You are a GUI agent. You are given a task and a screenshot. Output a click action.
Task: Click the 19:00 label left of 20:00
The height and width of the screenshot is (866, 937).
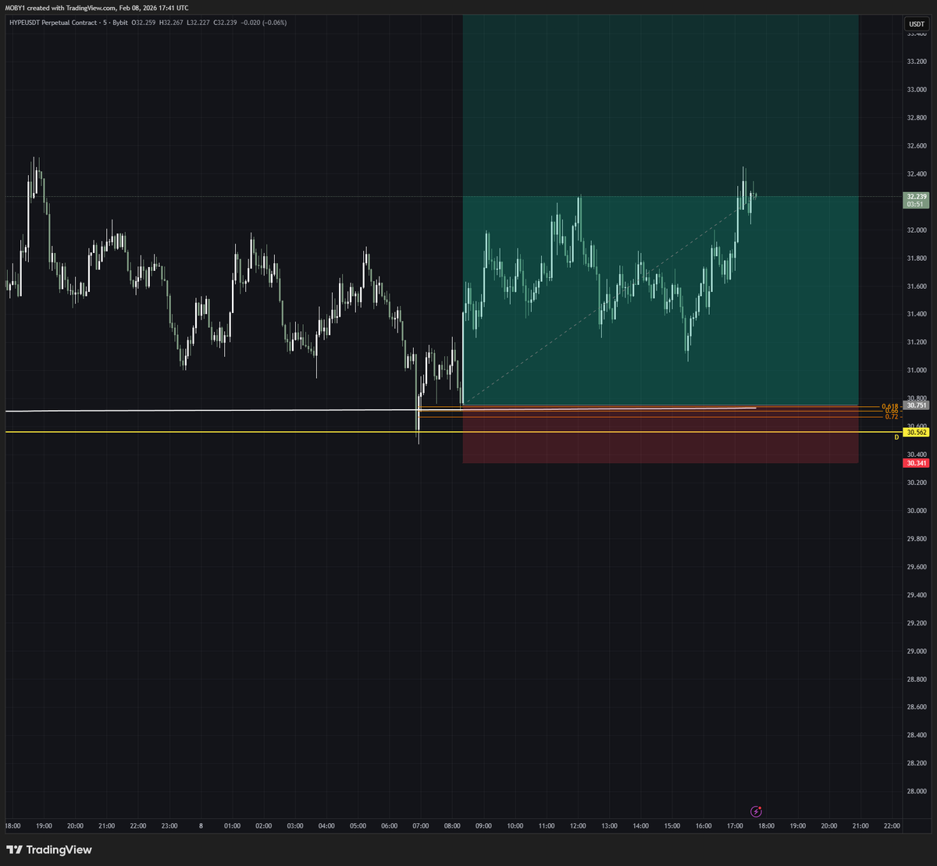tap(44, 825)
